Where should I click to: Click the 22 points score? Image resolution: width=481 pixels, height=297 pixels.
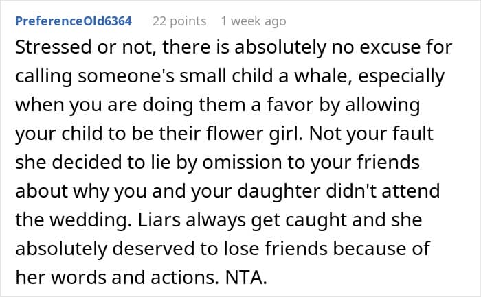[x=179, y=21]
